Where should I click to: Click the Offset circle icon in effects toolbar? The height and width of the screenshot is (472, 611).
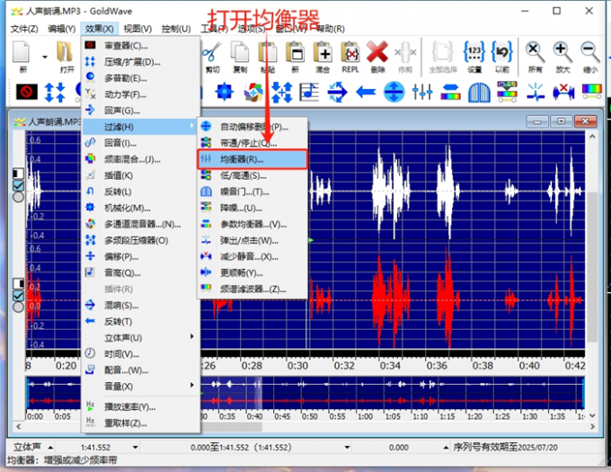pos(394,92)
